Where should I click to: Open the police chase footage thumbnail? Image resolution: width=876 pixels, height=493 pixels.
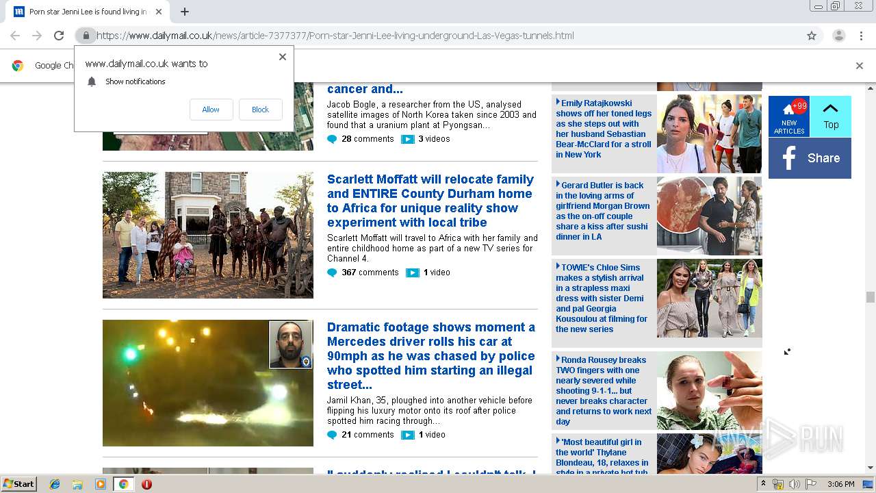[208, 383]
